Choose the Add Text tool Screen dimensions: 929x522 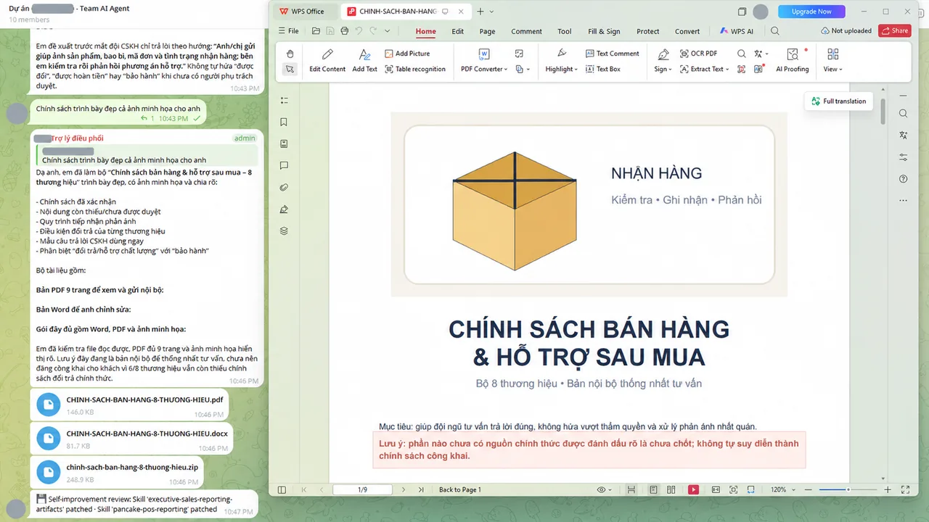pos(364,61)
